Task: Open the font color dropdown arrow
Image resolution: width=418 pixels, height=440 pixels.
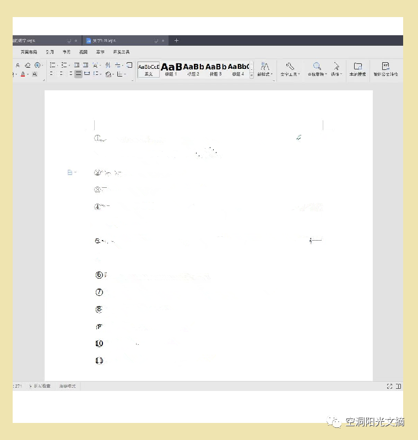Action: coord(28,74)
